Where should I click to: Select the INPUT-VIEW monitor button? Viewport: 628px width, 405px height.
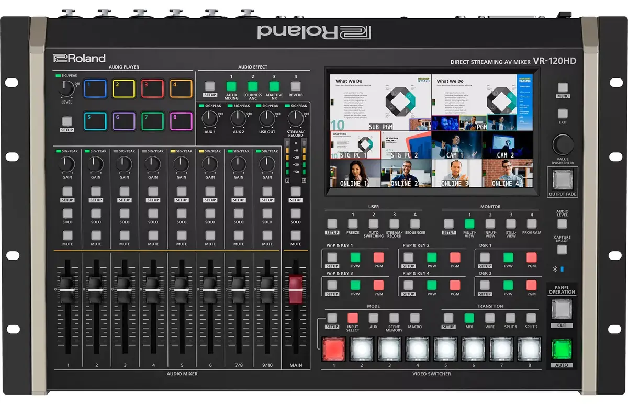click(x=490, y=223)
